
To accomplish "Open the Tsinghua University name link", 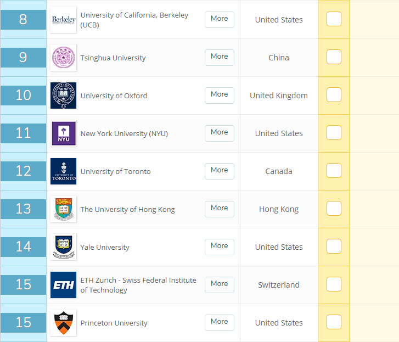I will (113, 58).
